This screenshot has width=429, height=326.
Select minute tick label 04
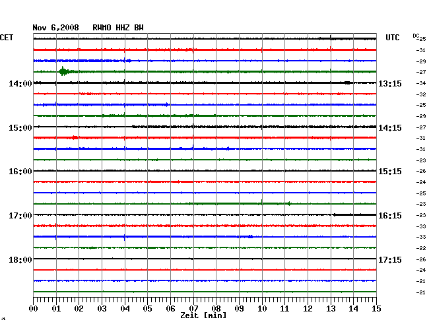pyautogui.click(x=125, y=309)
